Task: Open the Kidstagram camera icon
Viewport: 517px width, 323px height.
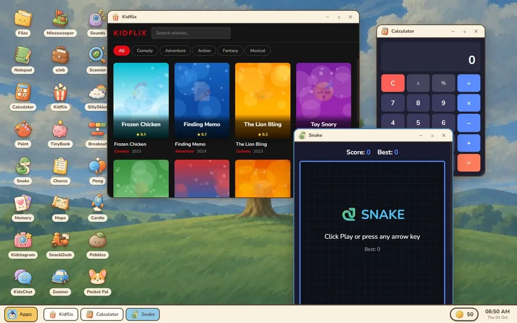Action: [x=23, y=244]
